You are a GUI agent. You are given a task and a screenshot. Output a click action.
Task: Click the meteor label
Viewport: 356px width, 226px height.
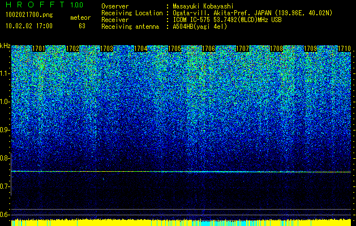click(x=80, y=18)
